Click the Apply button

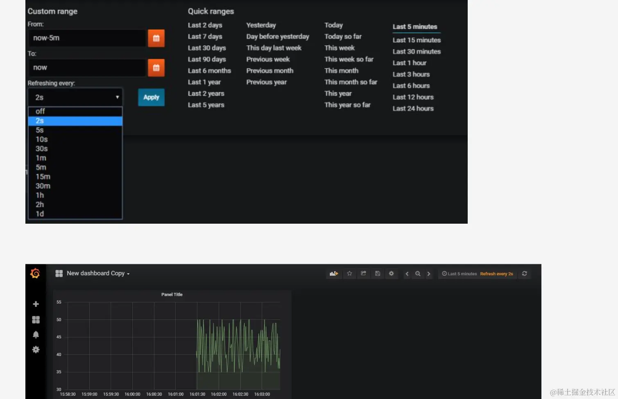(x=151, y=97)
